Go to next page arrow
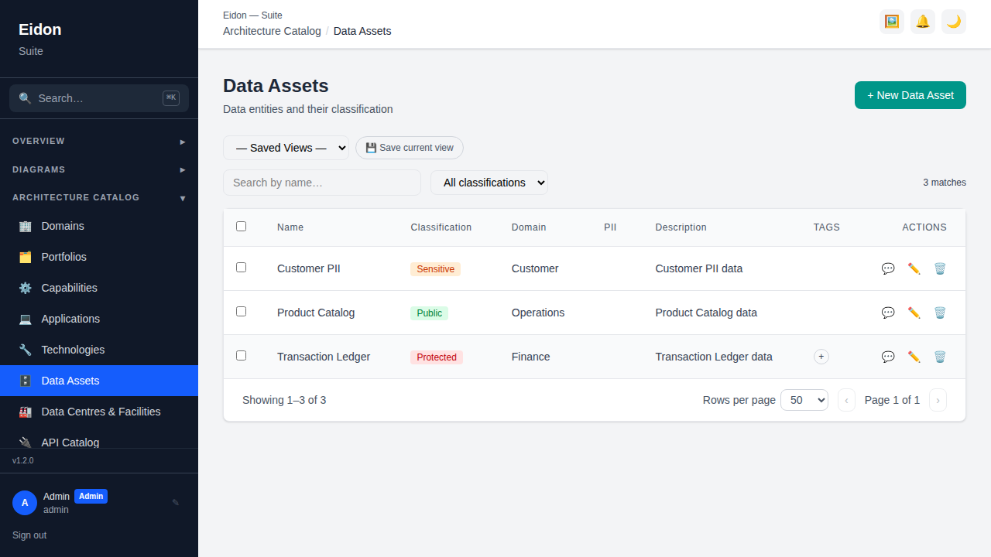Viewport: 991px width, 557px height. [x=938, y=400]
